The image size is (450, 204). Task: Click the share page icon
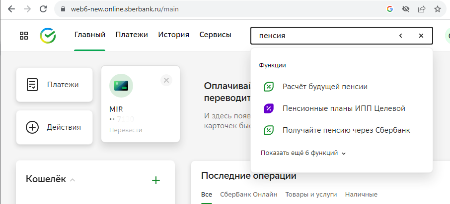(422, 9)
